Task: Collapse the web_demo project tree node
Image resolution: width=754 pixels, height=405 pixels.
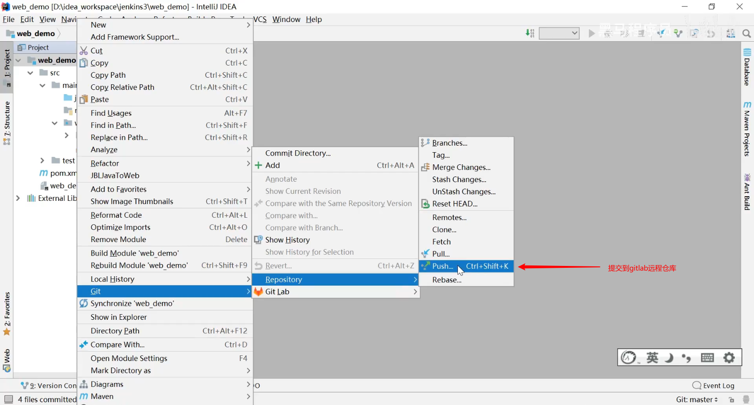Action: click(x=18, y=60)
